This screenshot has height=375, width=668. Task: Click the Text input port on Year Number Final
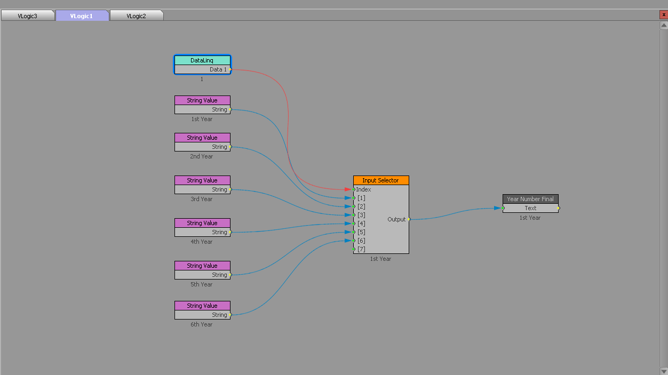pos(502,208)
